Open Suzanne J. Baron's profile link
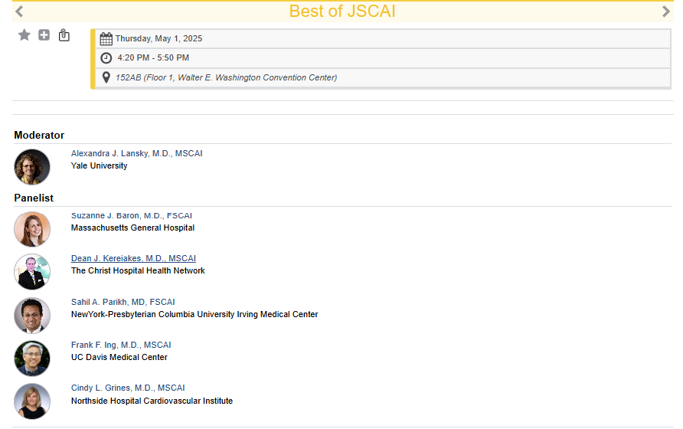Image resolution: width=683 pixels, height=429 pixels. coord(132,215)
